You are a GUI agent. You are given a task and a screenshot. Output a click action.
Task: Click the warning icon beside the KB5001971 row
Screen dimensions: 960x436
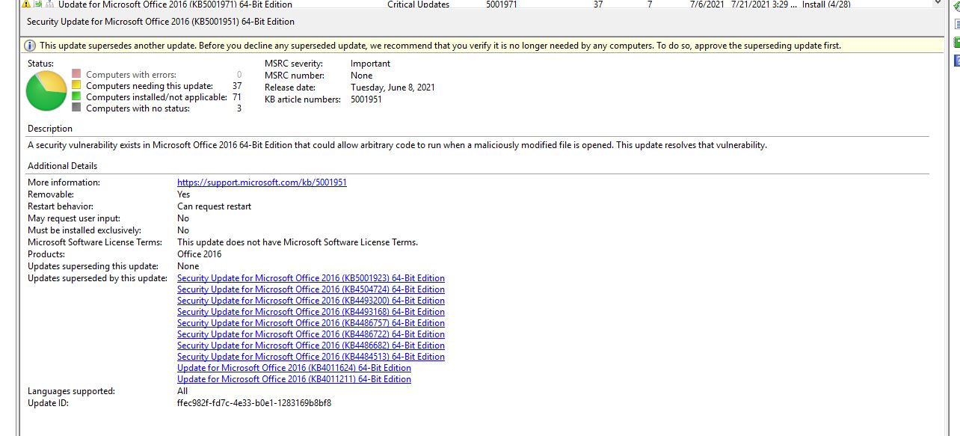tap(25, 4)
